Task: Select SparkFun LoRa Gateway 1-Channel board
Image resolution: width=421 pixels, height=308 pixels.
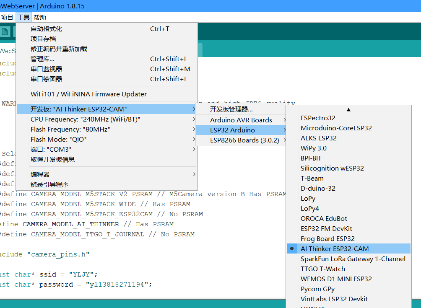Action: click(x=348, y=259)
